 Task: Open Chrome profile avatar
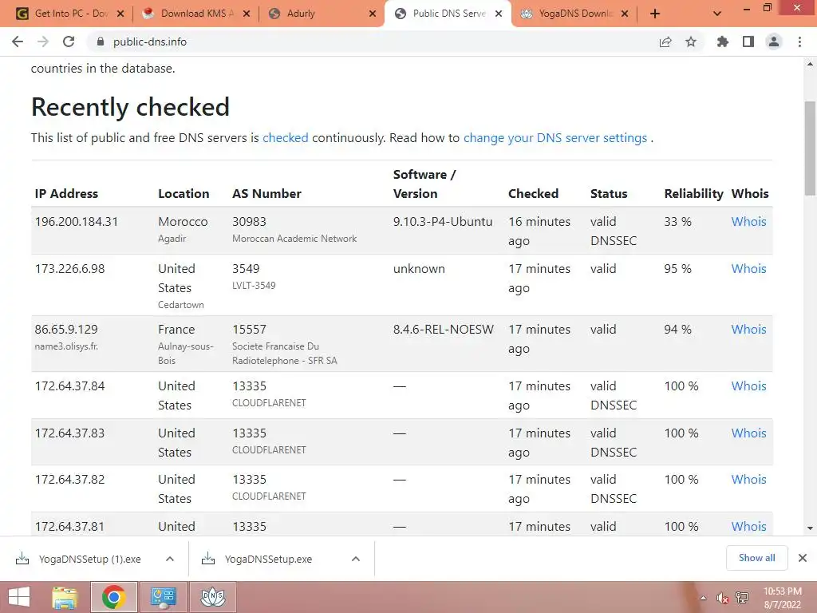coord(774,42)
